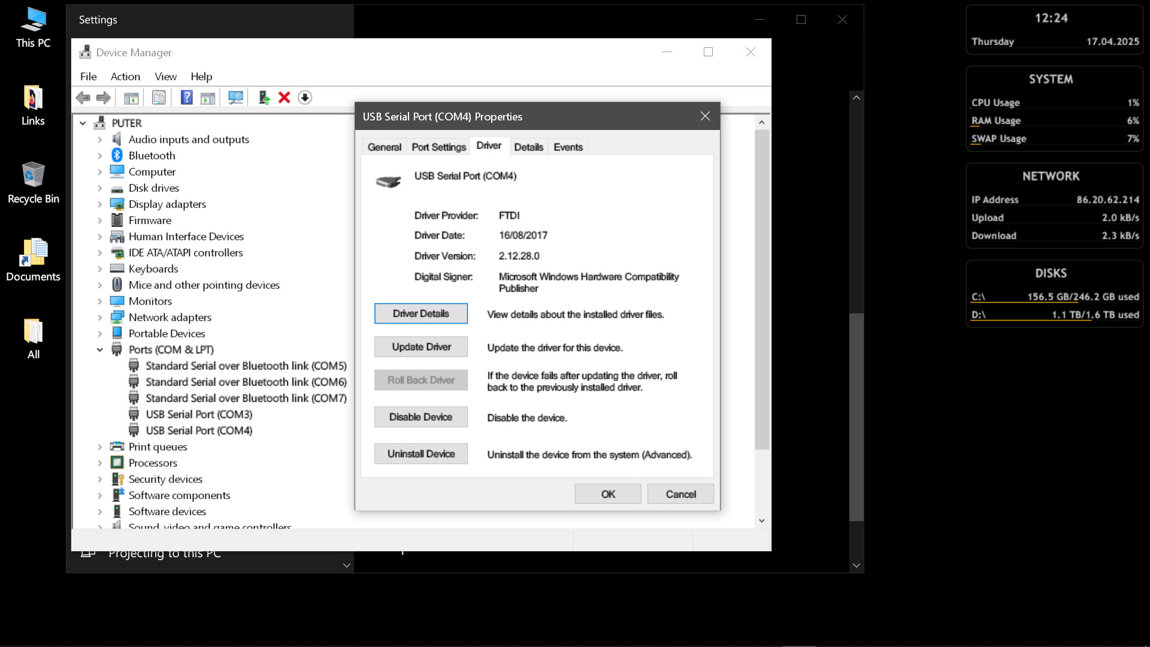Open the Action menu
The image size is (1150, 647).
pos(125,77)
